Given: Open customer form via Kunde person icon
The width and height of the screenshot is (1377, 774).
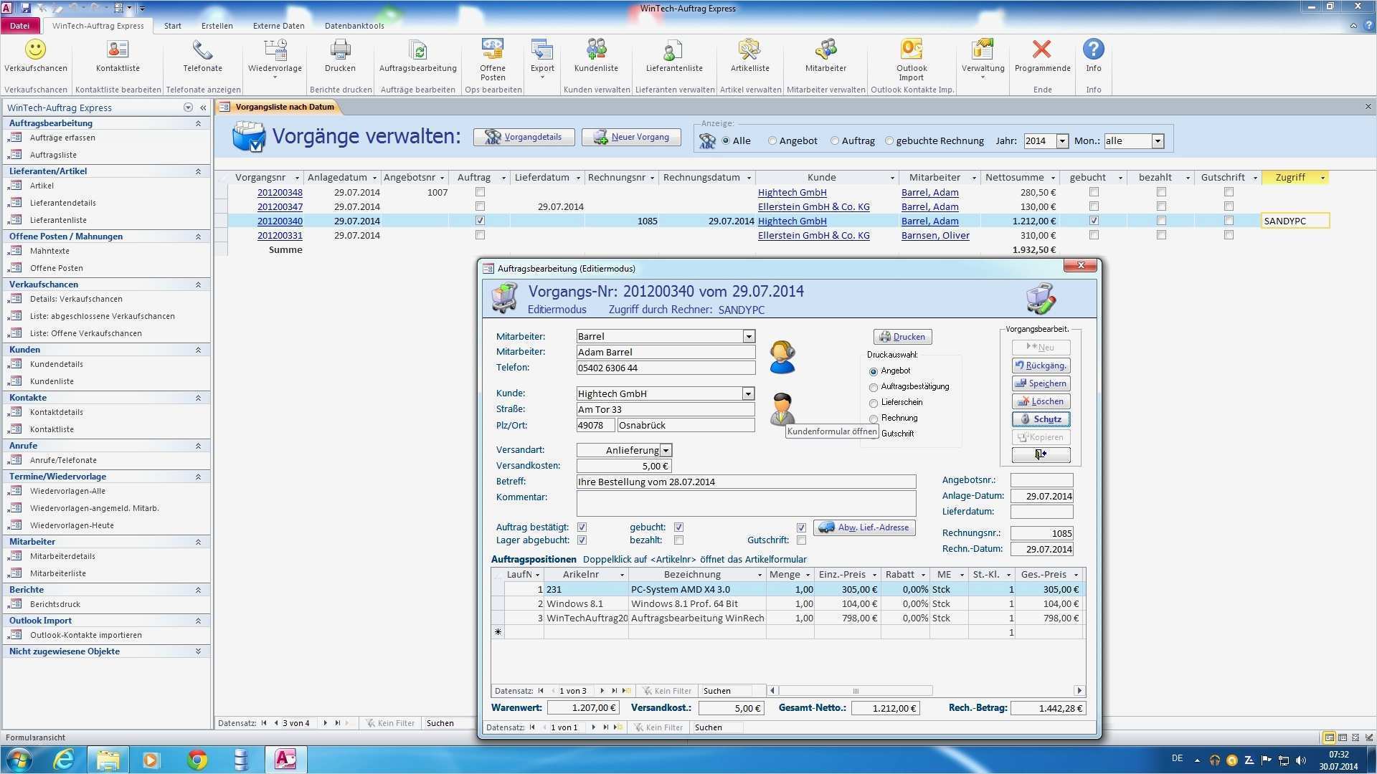Looking at the screenshot, I should tap(782, 409).
